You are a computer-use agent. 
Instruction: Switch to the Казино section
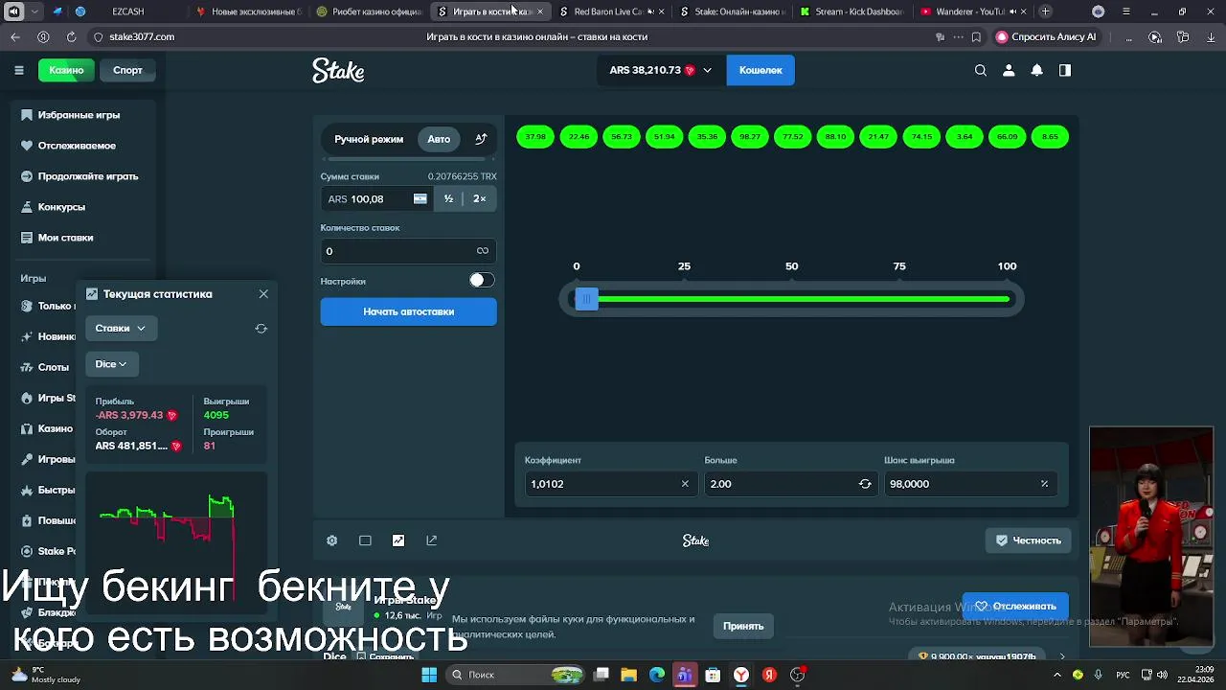(x=66, y=70)
